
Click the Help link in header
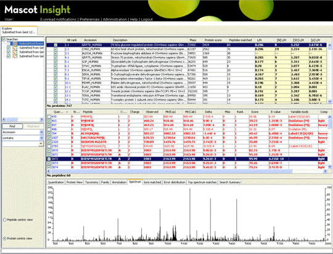point(134,19)
